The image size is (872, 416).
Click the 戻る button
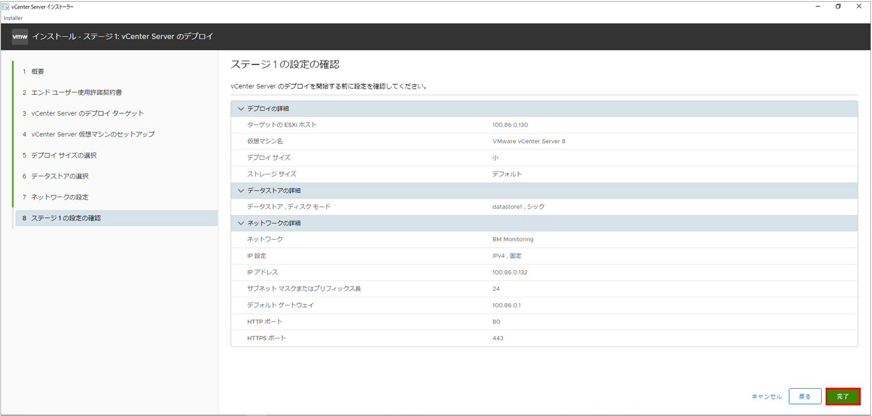pos(805,397)
